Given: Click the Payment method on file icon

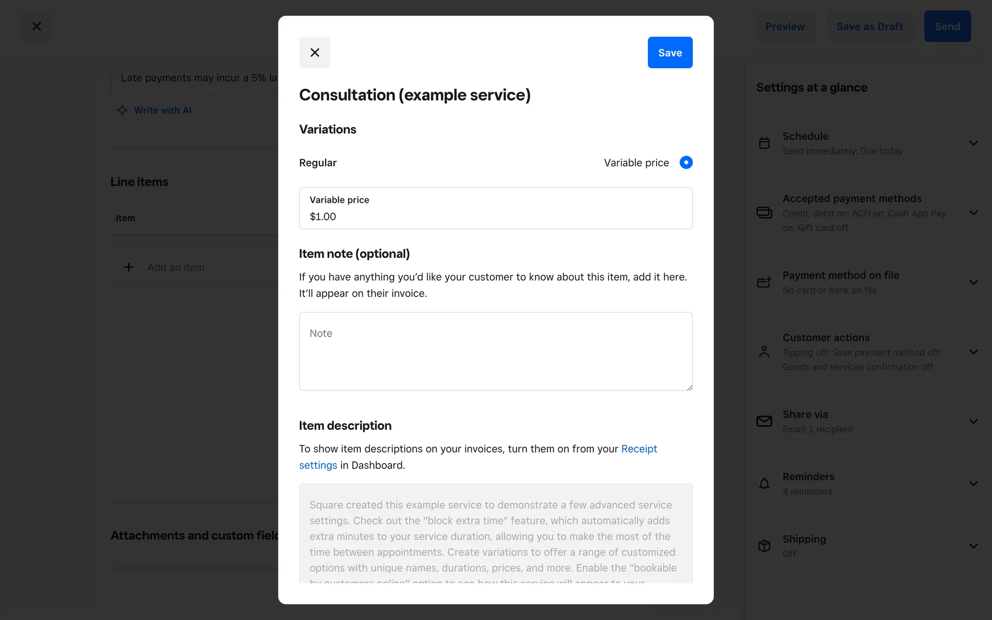Looking at the screenshot, I should tap(764, 282).
